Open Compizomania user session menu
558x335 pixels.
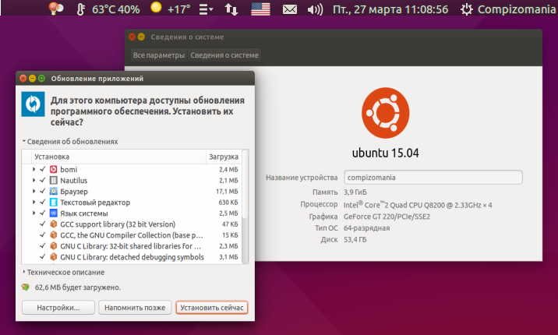(x=517, y=9)
